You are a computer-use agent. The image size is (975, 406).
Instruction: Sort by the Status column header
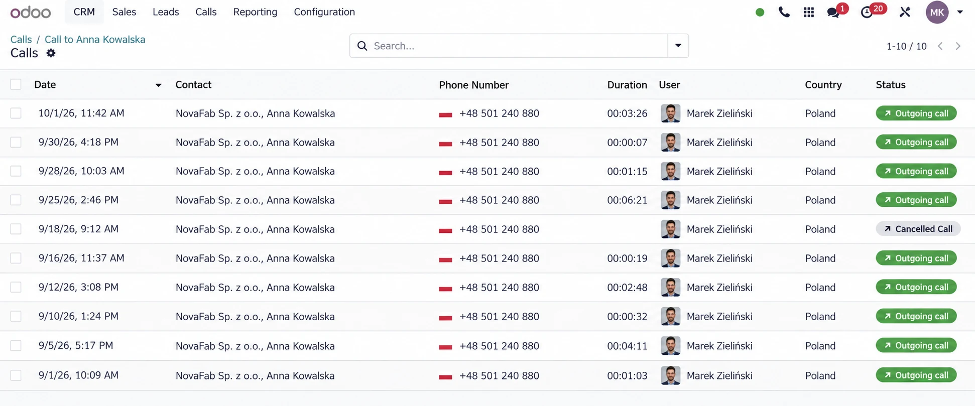point(891,85)
